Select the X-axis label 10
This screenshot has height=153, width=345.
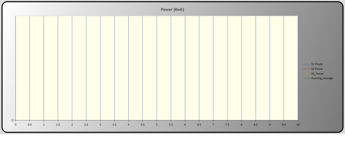(298, 125)
